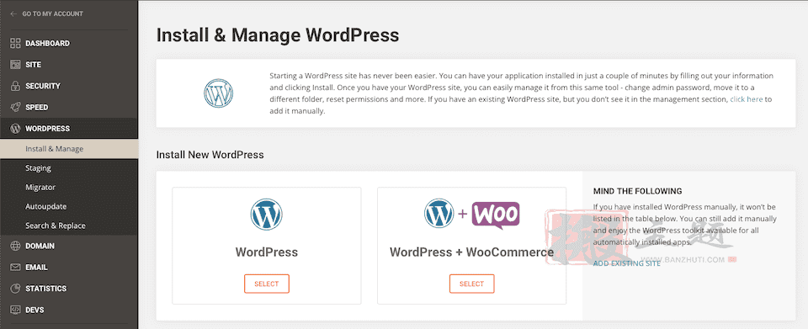Select Install & Manage submenu item
The height and width of the screenshot is (329, 808).
click(x=69, y=149)
